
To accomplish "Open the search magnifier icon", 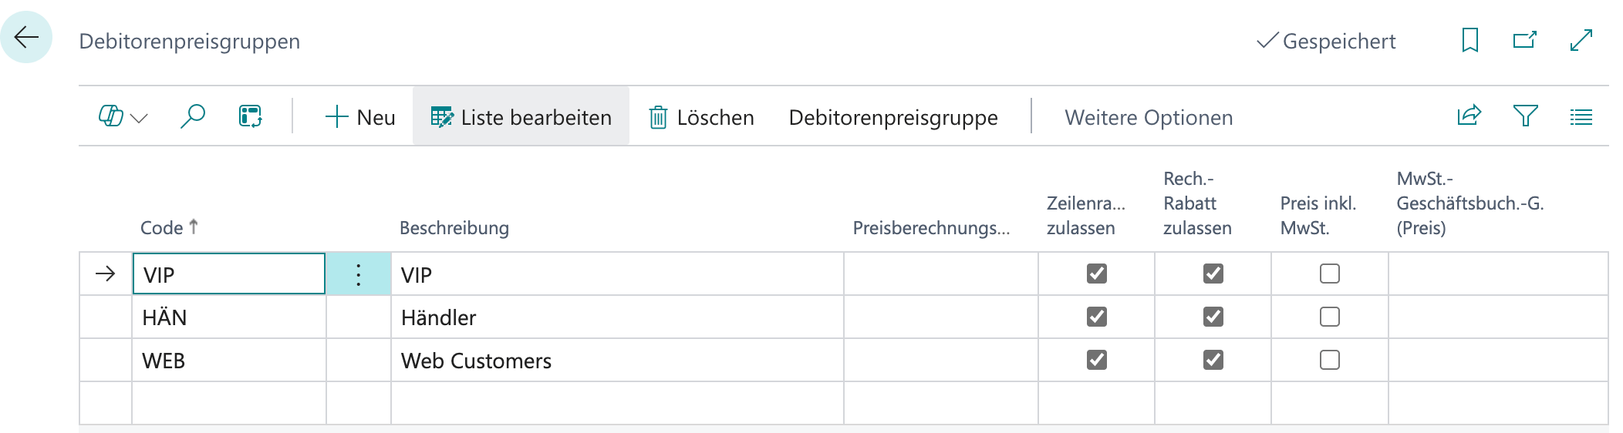I will click(x=192, y=117).
